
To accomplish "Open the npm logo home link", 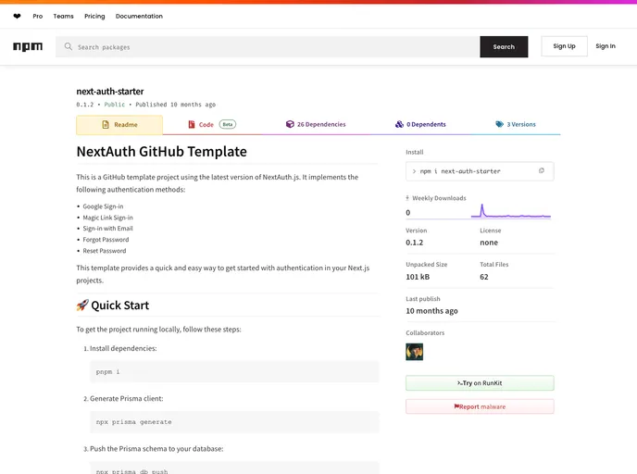I will click(x=28, y=46).
